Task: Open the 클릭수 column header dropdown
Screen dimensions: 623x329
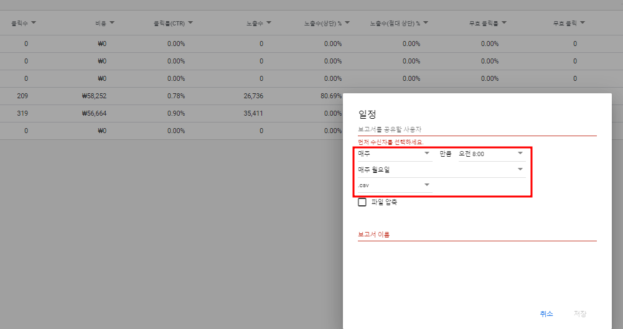Action: click(34, 23)
